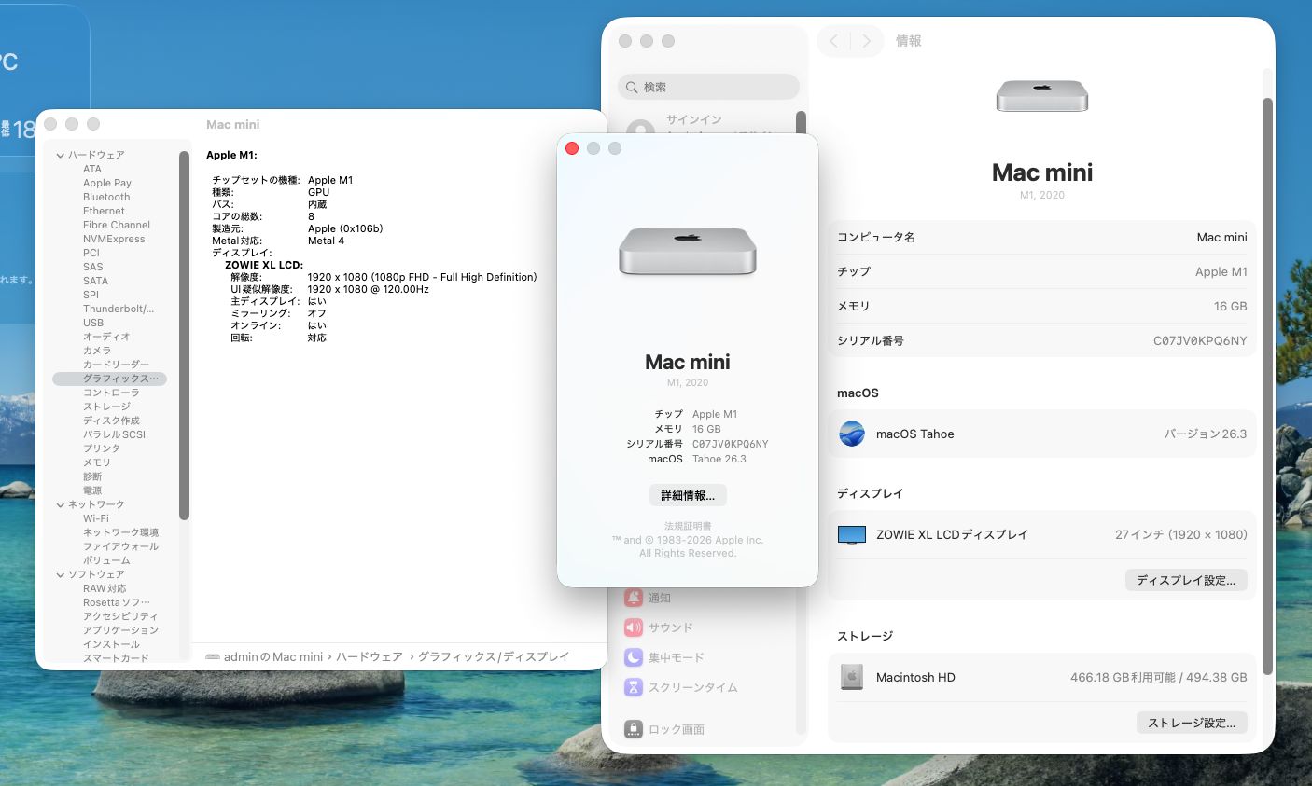Click the magnifier icon in the 検索 field

(633, 87)
